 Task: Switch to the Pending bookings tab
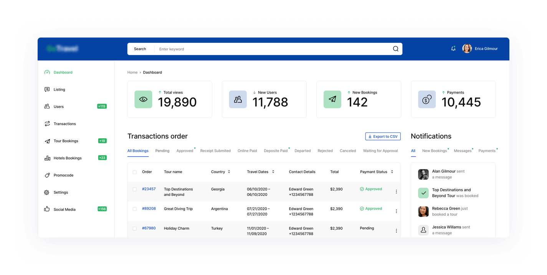(x=162, y=151)
